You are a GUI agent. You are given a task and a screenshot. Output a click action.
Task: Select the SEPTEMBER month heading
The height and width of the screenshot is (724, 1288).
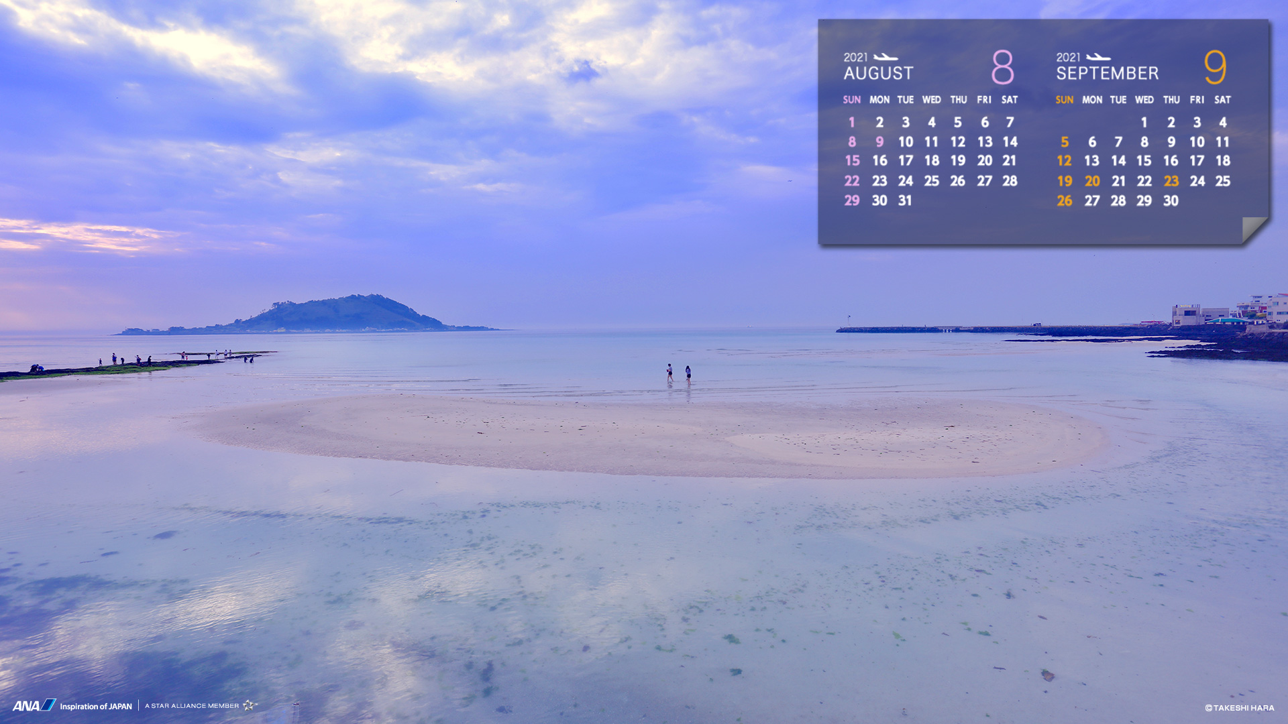click(1107, 73)
